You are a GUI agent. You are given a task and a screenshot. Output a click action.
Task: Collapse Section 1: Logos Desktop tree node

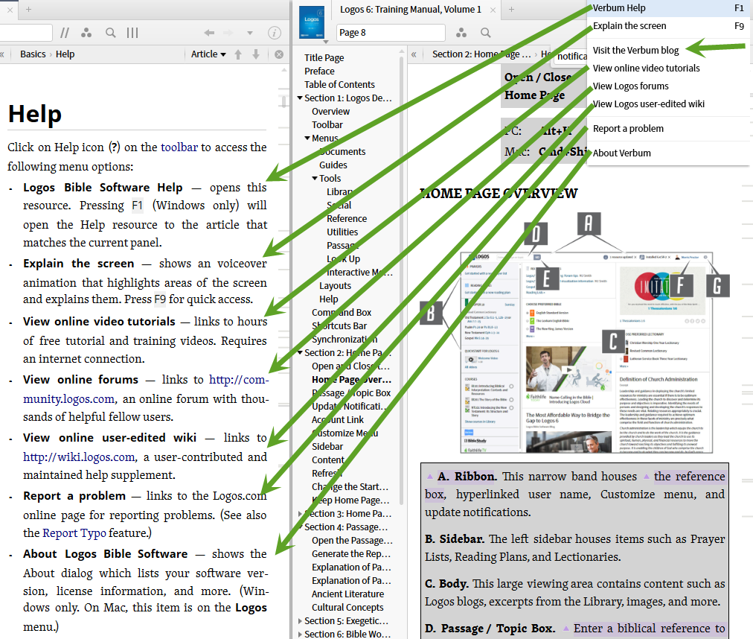click(x=300, y=98)
